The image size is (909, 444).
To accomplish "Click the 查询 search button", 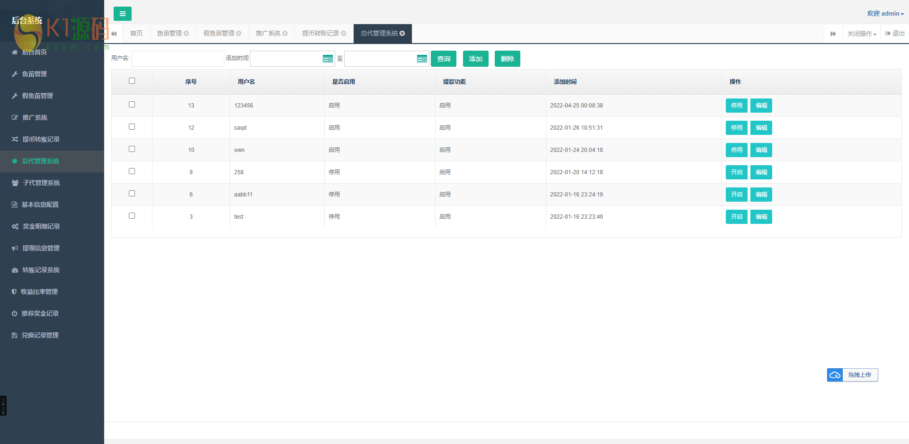I will [x=444, y=59].
